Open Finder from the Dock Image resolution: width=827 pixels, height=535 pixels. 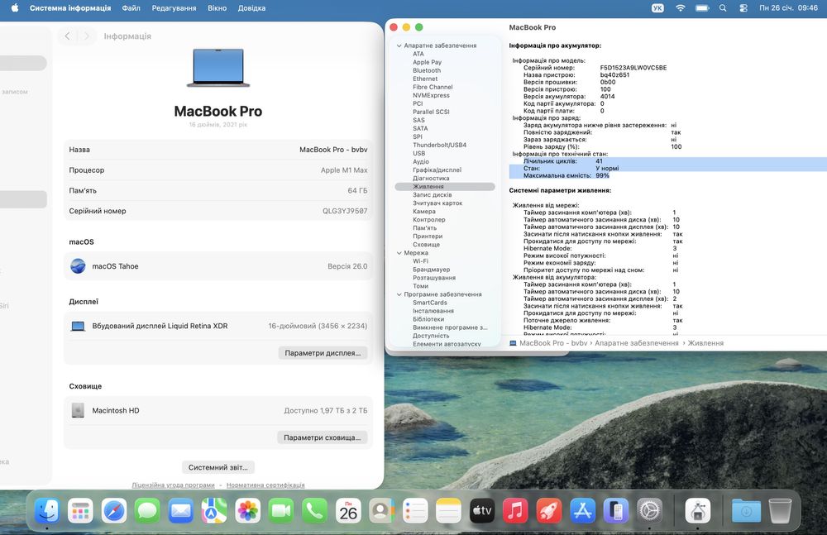tap(47, 511)
